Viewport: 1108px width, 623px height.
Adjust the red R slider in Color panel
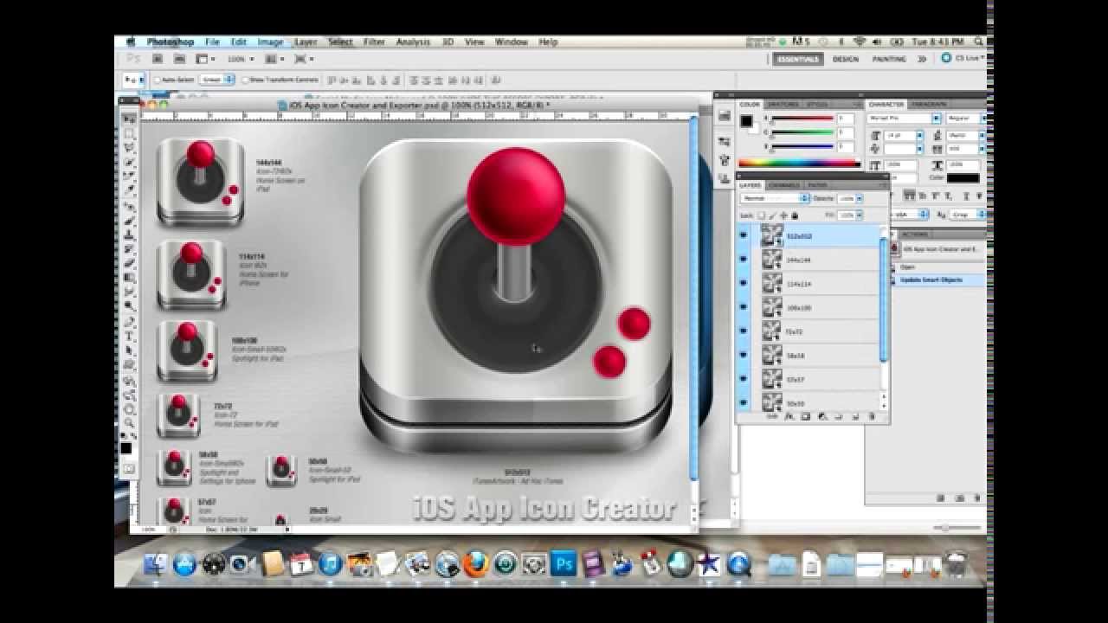pos(802,118)
